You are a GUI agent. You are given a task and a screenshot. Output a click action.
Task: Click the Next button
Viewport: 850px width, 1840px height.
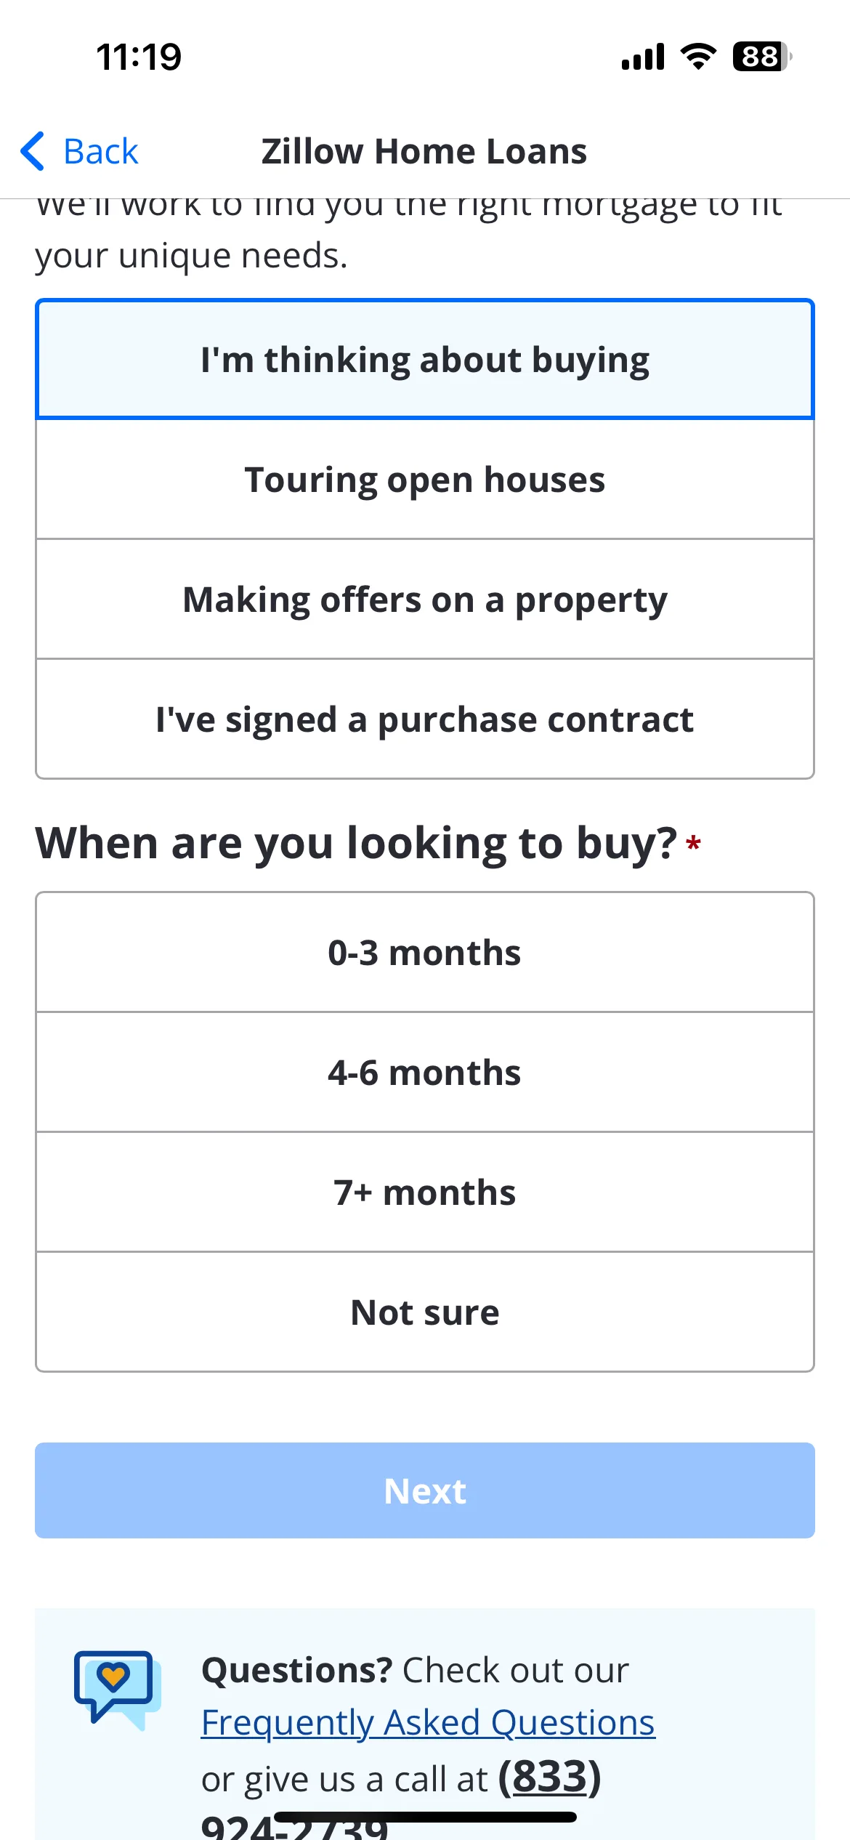[x=425, y=1490]
